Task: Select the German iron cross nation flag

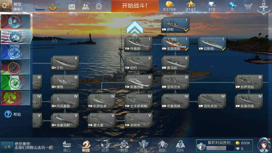Action: (x=15, y=68)
